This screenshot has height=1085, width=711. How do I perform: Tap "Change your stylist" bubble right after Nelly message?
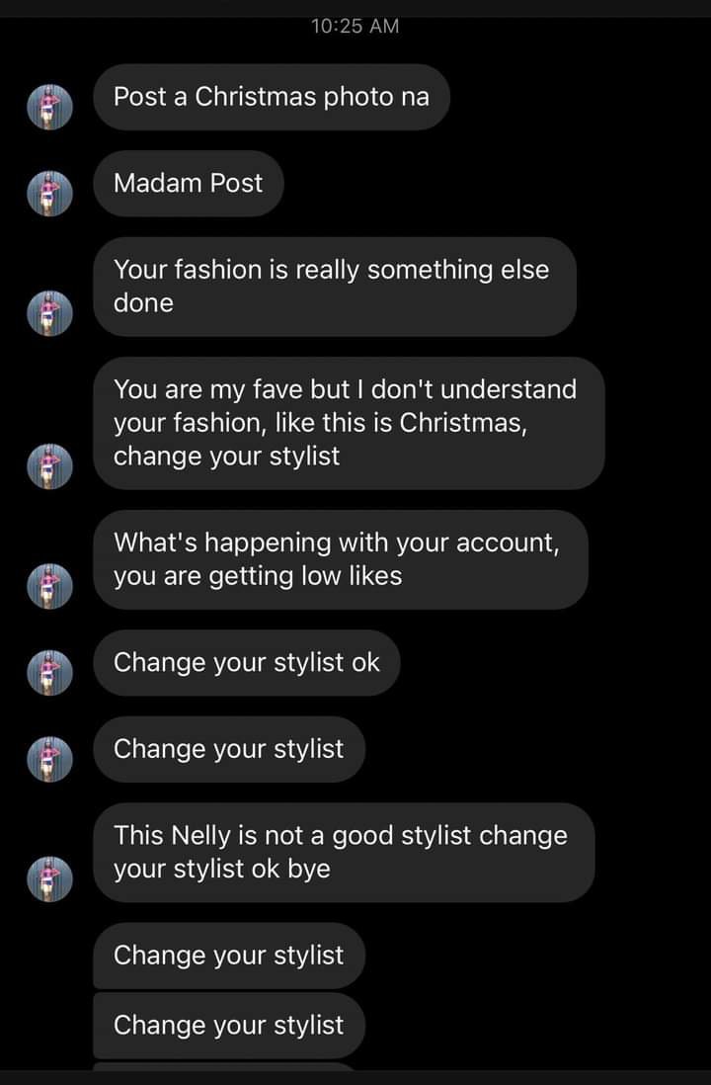229,956
